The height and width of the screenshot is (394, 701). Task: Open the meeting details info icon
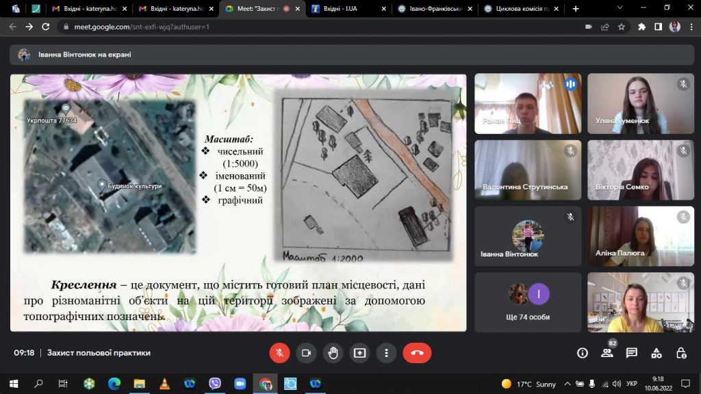point(583,353)
